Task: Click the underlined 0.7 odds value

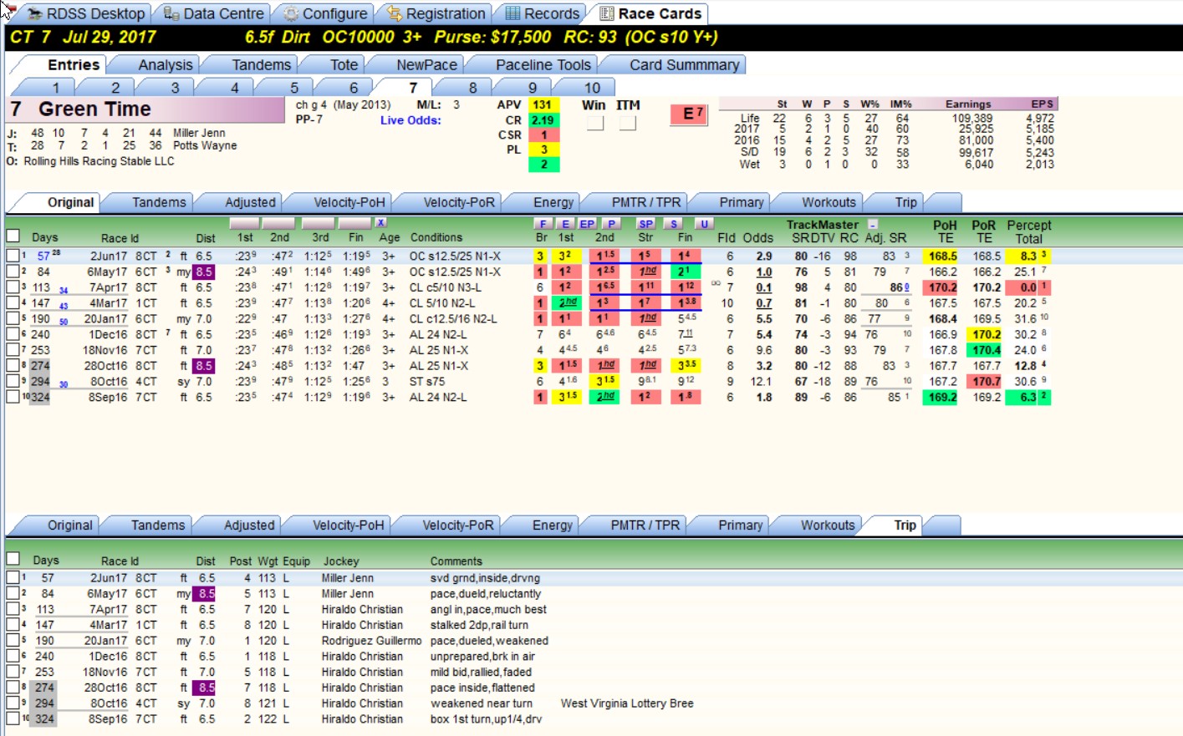Action: click(x=764, y=303)
